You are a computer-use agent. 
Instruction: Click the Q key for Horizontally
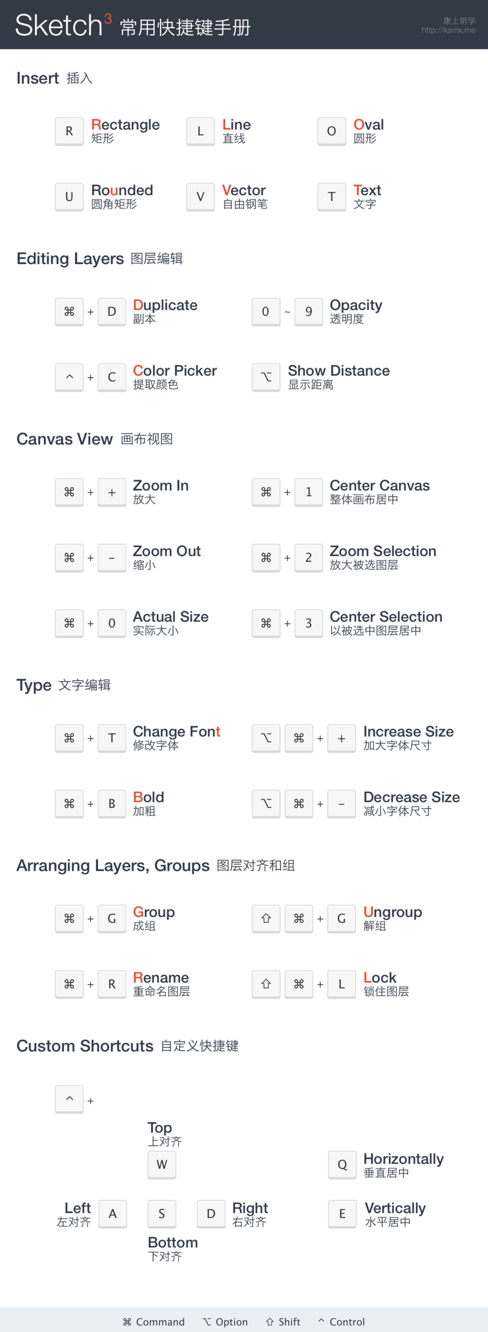343,1164
